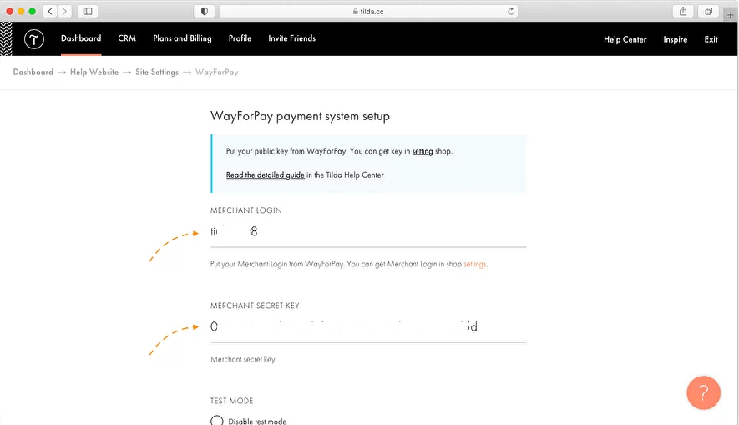Open Invite Friends
This screenshot has height=425, width=739.
[291, 38]
